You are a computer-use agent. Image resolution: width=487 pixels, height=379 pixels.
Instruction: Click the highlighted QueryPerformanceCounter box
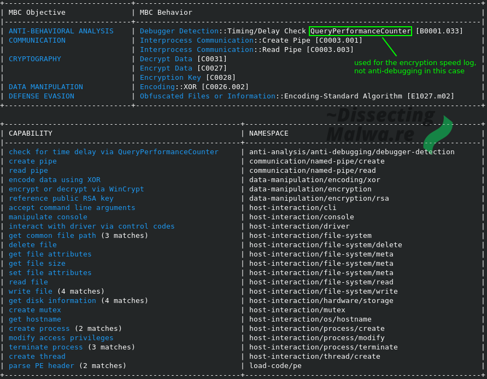click(x=361, y=31)
